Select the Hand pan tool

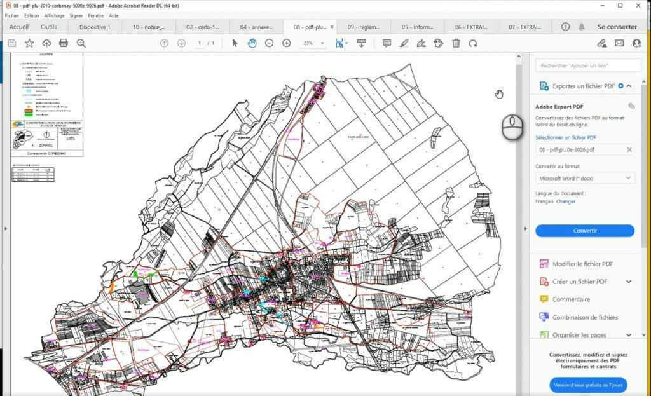point(252,43)
